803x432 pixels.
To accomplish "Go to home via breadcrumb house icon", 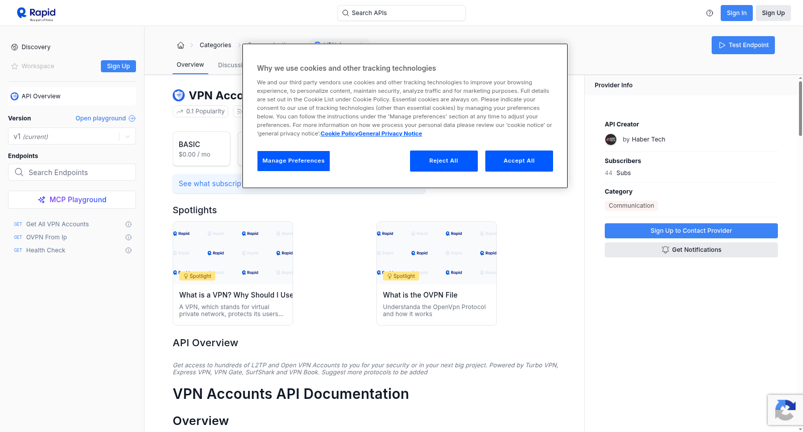I will click(x=181, y=45).
